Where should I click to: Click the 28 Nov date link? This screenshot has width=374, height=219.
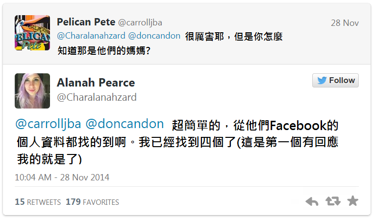[345, 23]
